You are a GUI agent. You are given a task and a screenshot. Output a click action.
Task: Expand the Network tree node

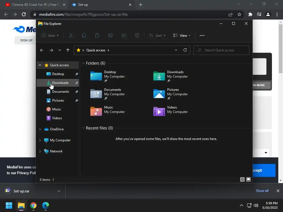pyautogui.click(x=40, y=152)
